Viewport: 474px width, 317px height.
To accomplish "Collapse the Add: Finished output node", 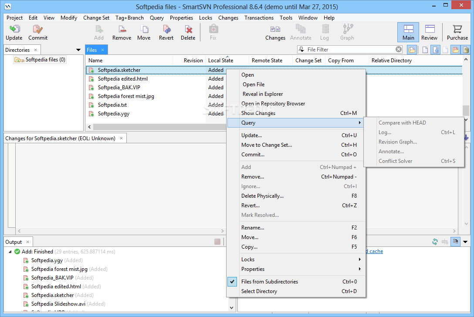I will pos(10,251).
